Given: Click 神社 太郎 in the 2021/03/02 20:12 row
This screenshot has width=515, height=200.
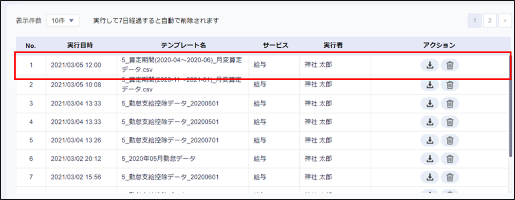Looking at the screenshot, I should (318, 159).
